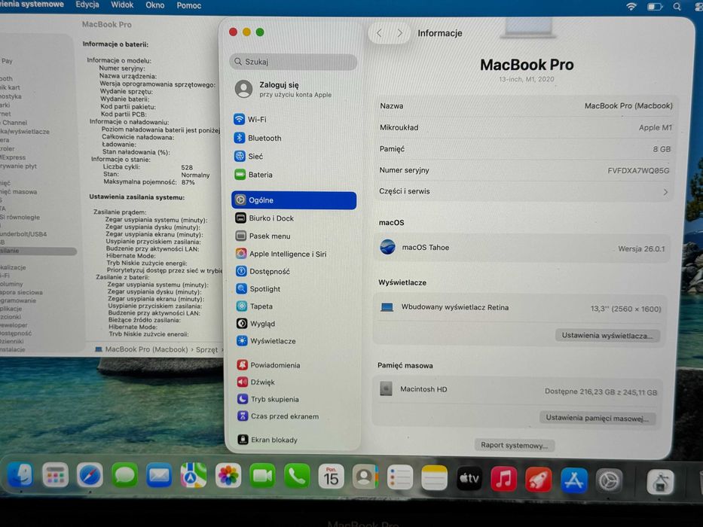This screenshot has width=703, height=527.
Task: Open FaceTime app in Dock
Action: point(262,477)
